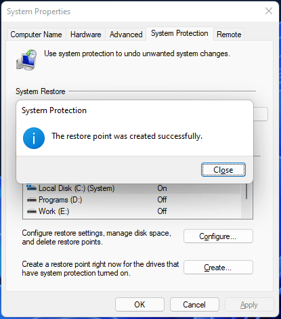The width and height of the screenshot is (281, 319).
Task: Confirm with the OK button
Action: coord(139,305)
